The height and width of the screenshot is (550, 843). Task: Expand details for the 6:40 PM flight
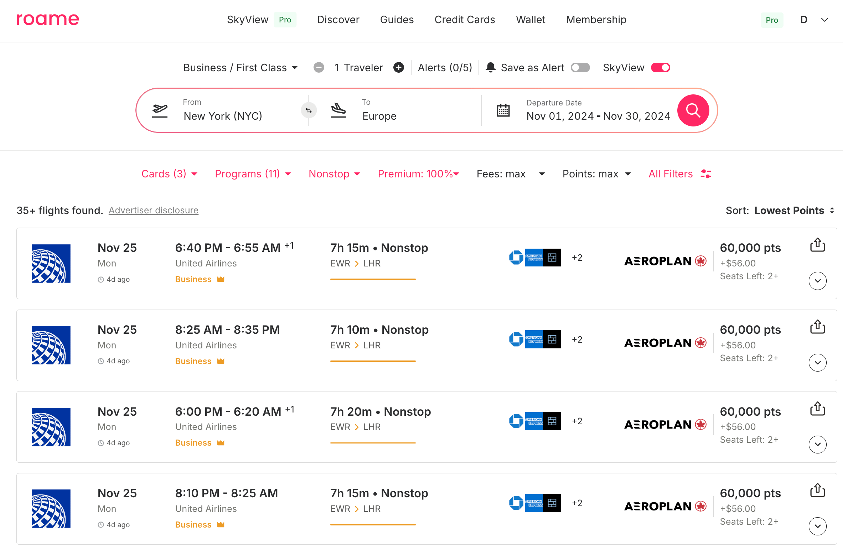[x=818, y=281]
